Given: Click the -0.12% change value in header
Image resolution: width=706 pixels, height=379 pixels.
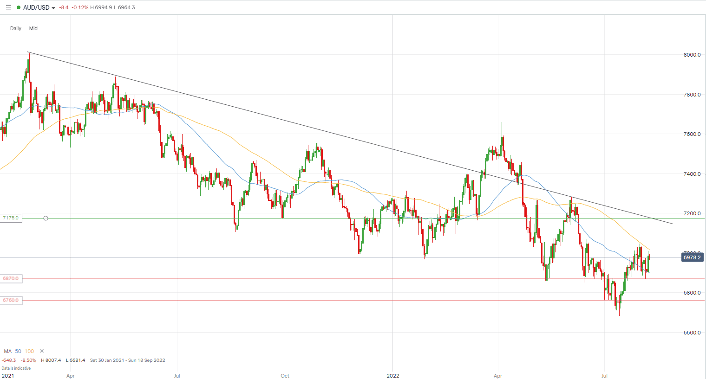Looking at the screenshot, I should (80, 7).
